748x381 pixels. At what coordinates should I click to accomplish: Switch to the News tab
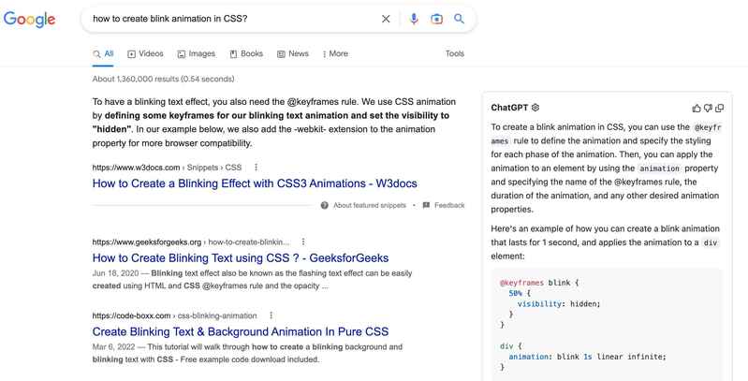point(293,54)
